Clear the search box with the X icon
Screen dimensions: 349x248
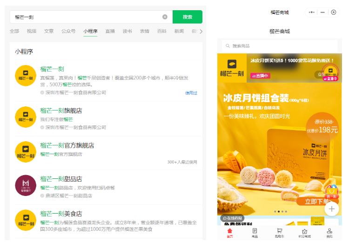coord(165,17)
